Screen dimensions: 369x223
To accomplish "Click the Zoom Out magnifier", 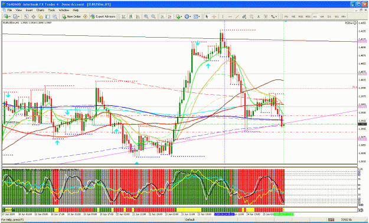I will click(154, 16).
